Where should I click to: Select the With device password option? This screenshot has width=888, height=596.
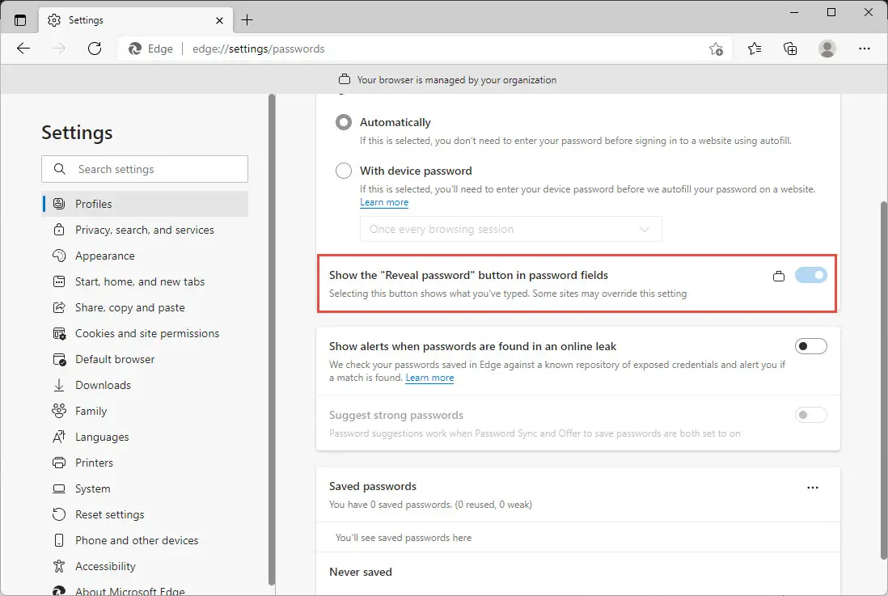coord(343,171)
